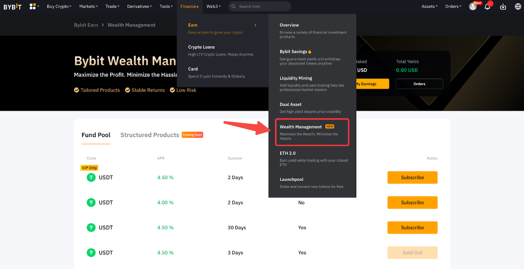Expand the Web3 dropdown

[x=214, y=7]
